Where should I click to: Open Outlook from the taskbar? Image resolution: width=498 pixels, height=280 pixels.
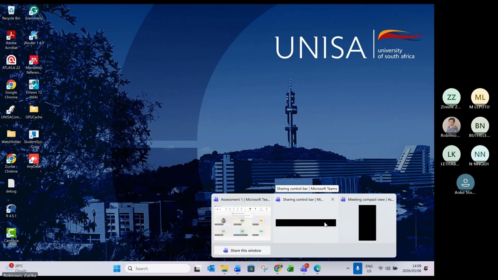[211, 268]
